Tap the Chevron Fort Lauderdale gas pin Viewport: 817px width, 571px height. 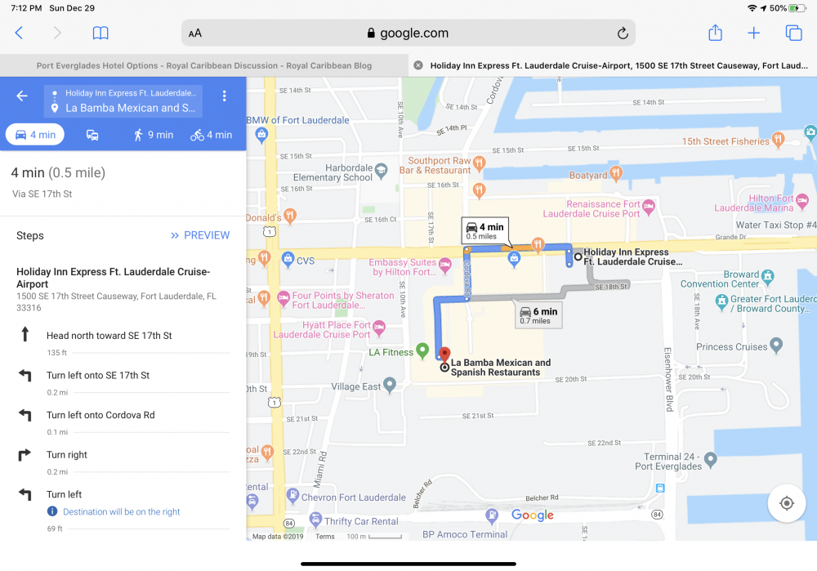tap(292, 495)
